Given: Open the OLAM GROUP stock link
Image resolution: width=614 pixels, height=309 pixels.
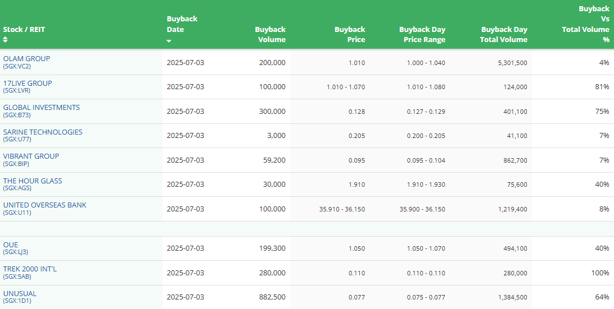Looking at the screenshot, I should click(26, 58).
